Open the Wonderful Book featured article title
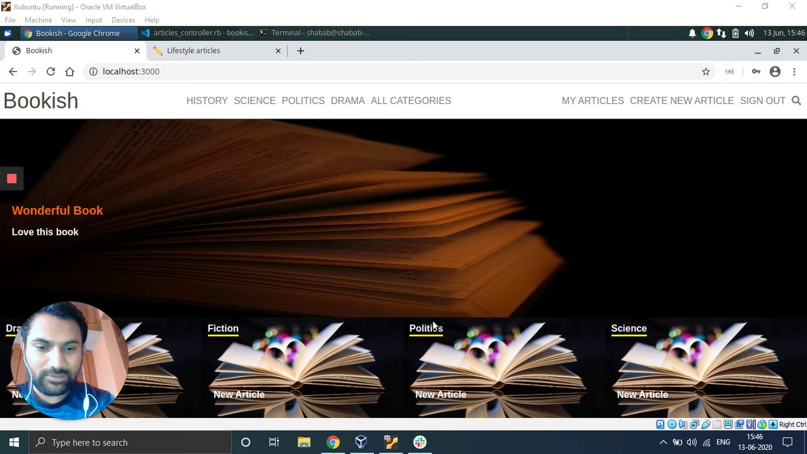 57,211
